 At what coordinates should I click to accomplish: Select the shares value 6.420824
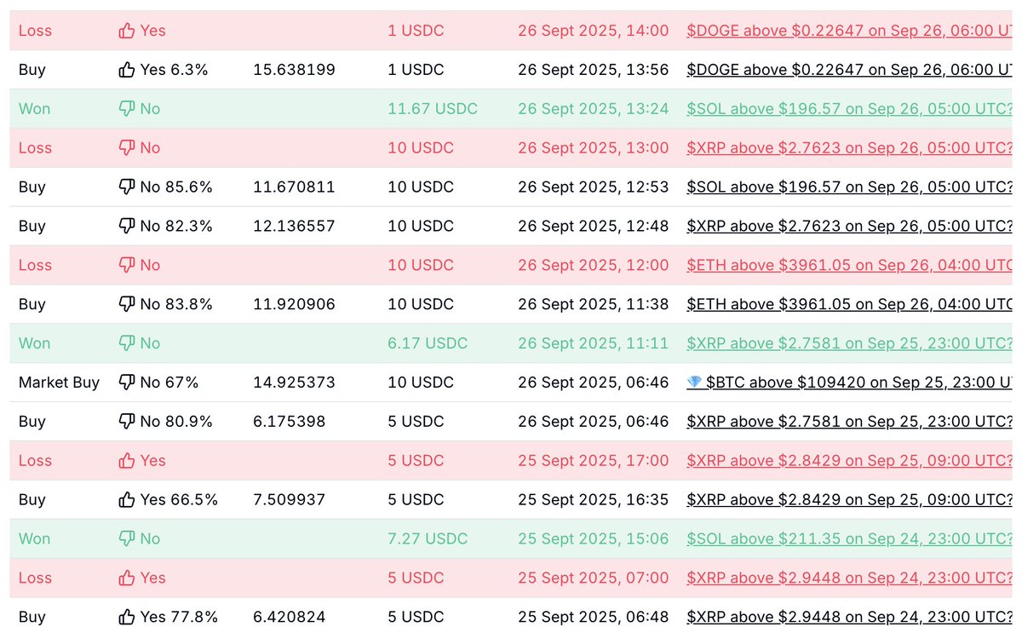click(x=290, y=618)
